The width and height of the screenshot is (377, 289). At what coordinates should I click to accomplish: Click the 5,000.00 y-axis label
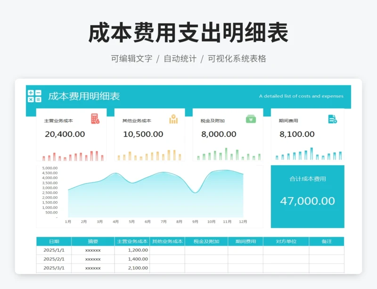(x=50, y=168)
